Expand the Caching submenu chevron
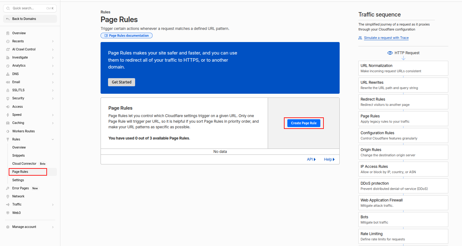The image size is (462, 246). coord(53,123)
